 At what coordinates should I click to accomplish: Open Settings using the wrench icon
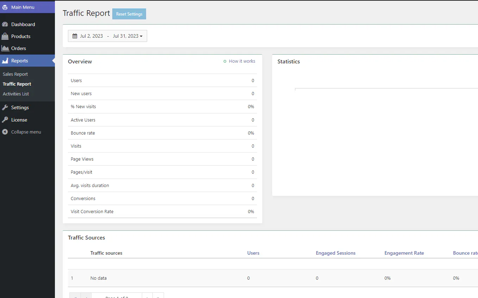click(6, 107)
